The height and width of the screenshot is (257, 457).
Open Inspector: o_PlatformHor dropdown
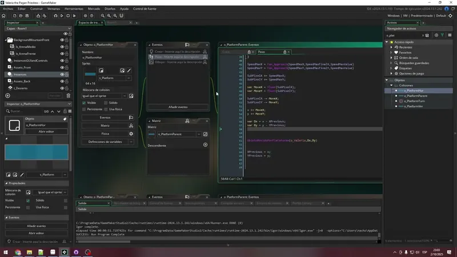click(x=38, y=104)
